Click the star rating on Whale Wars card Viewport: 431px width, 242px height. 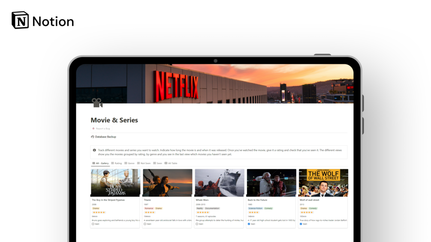point(203,212)
